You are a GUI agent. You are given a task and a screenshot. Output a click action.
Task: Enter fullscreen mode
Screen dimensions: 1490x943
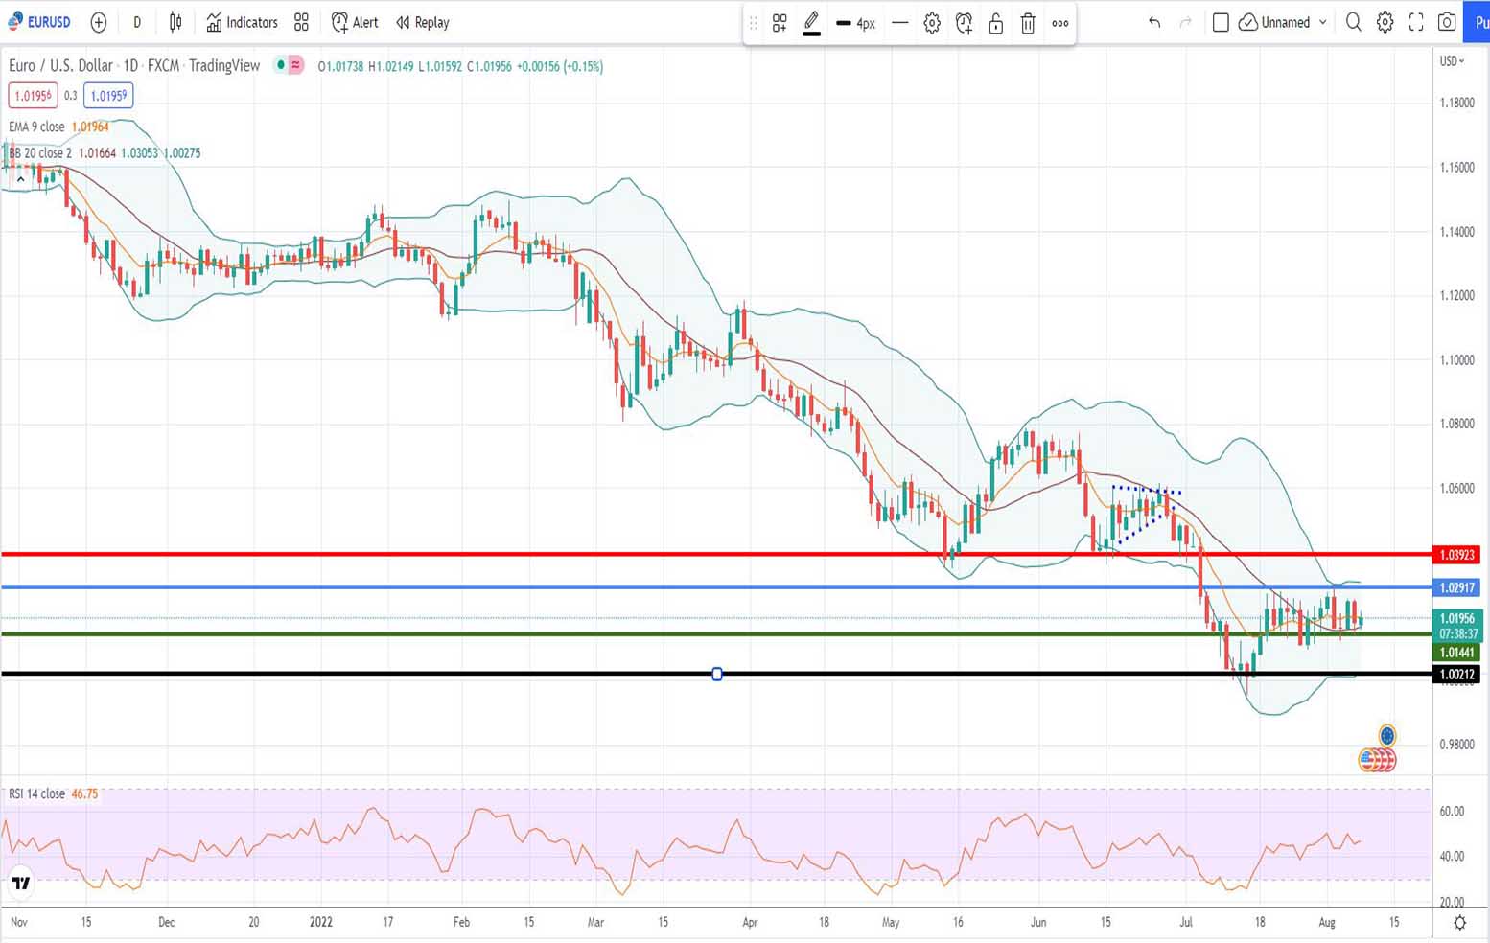[1416, 22]
